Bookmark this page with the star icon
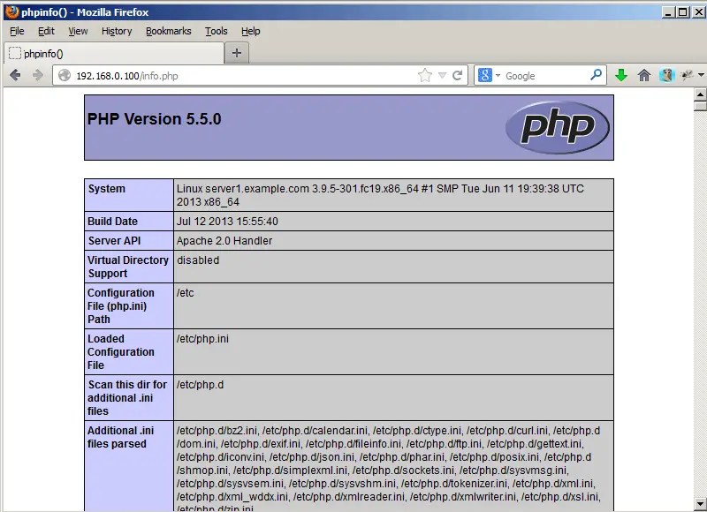This screenshot has width=707, height=512. [425, 75]
